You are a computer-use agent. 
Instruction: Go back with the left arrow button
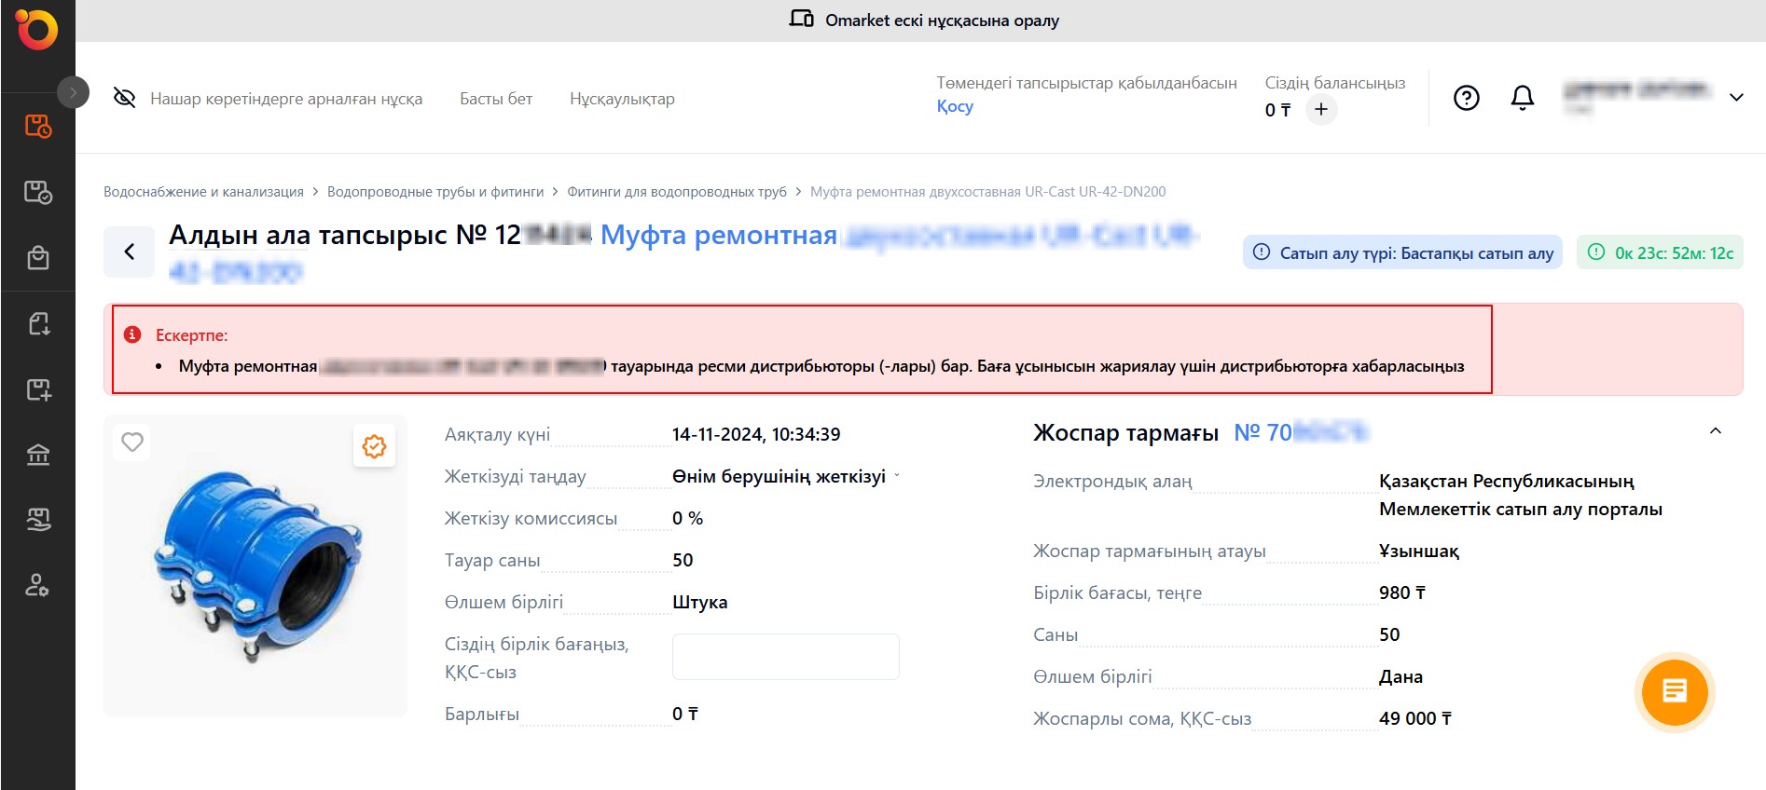(129, 252)
